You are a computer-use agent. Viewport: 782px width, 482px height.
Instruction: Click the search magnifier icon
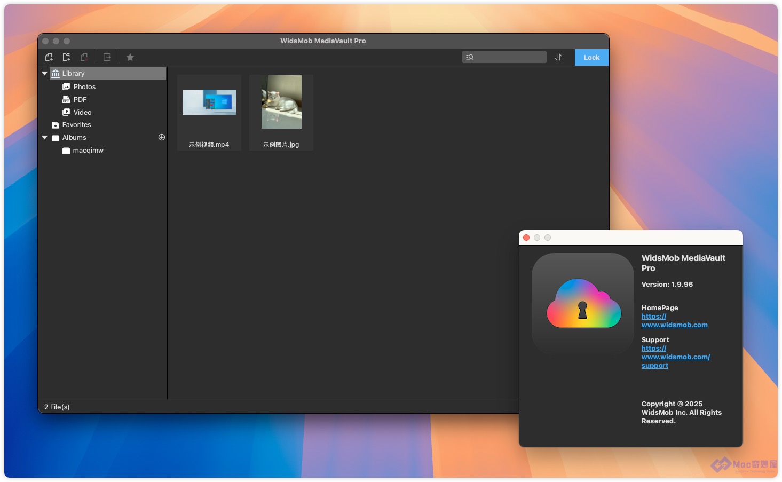point(470,57)
